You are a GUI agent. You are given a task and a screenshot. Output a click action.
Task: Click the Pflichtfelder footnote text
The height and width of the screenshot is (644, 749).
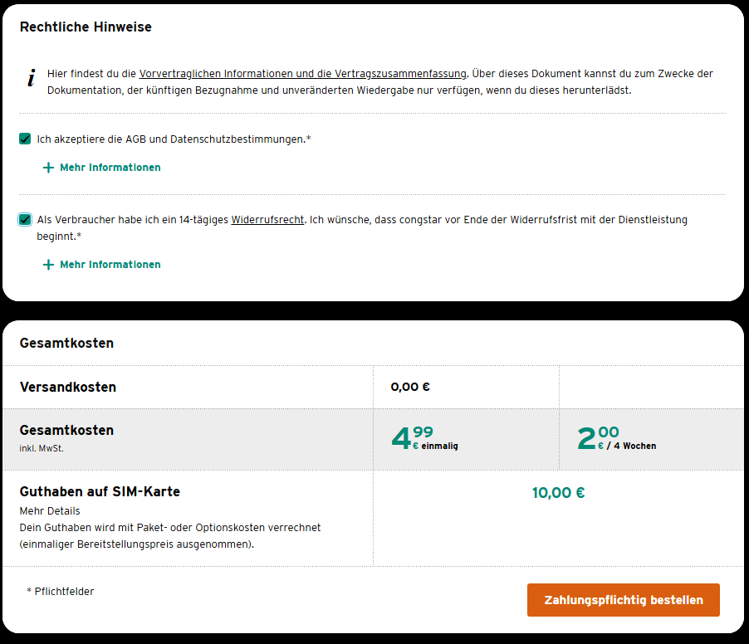coord(61,592)
